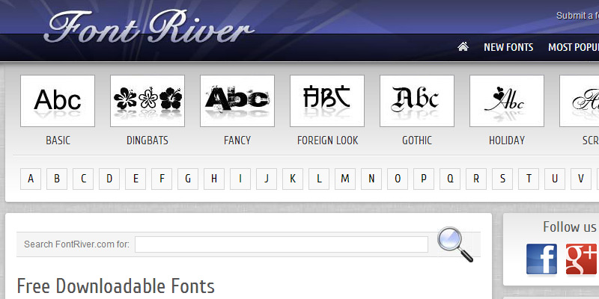The width and height of the screenshot is (599, 299).
Task: Browse fonts starting with N
Action: pyautogui.click(x=371, y=179)
